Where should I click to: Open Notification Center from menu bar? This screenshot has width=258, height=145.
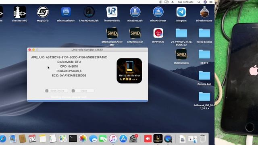[211, 2]
